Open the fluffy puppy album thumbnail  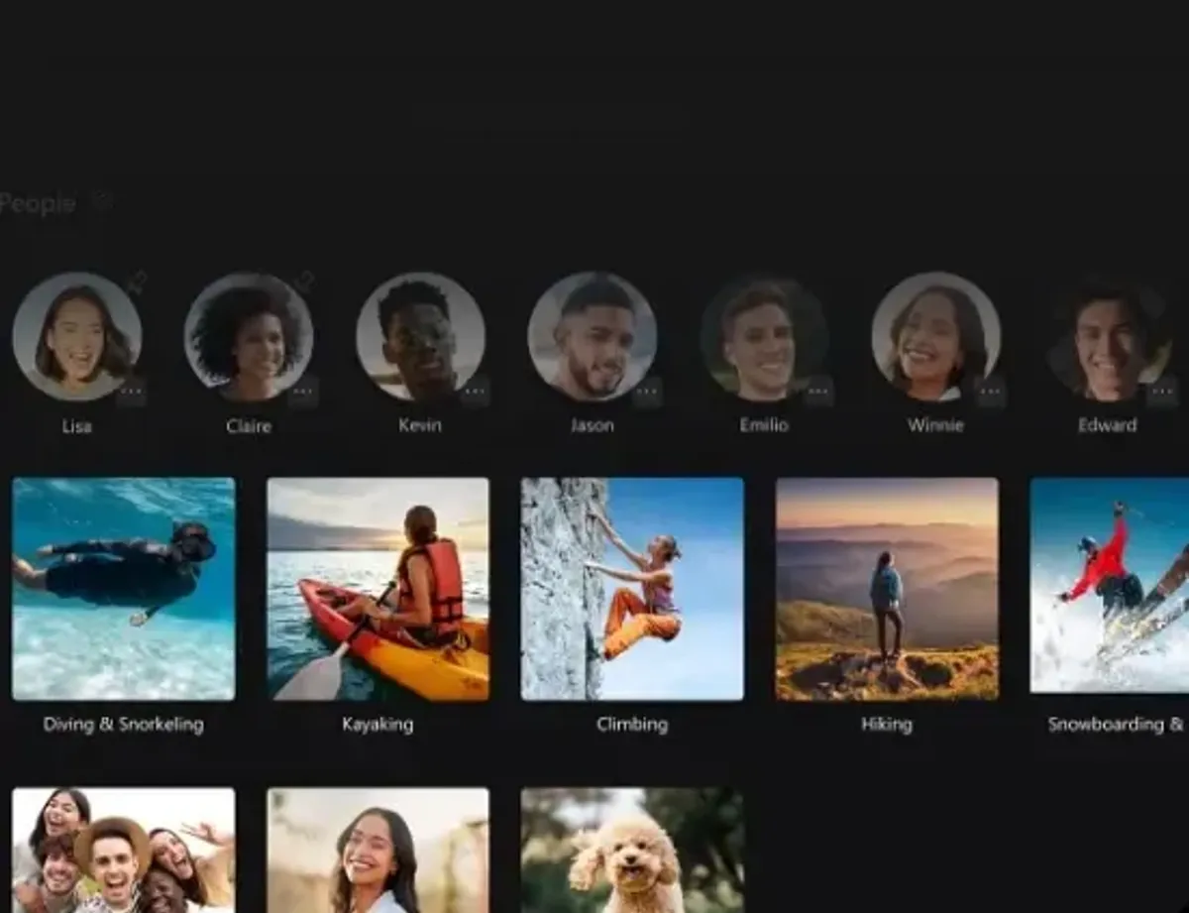tap(632, 851)
